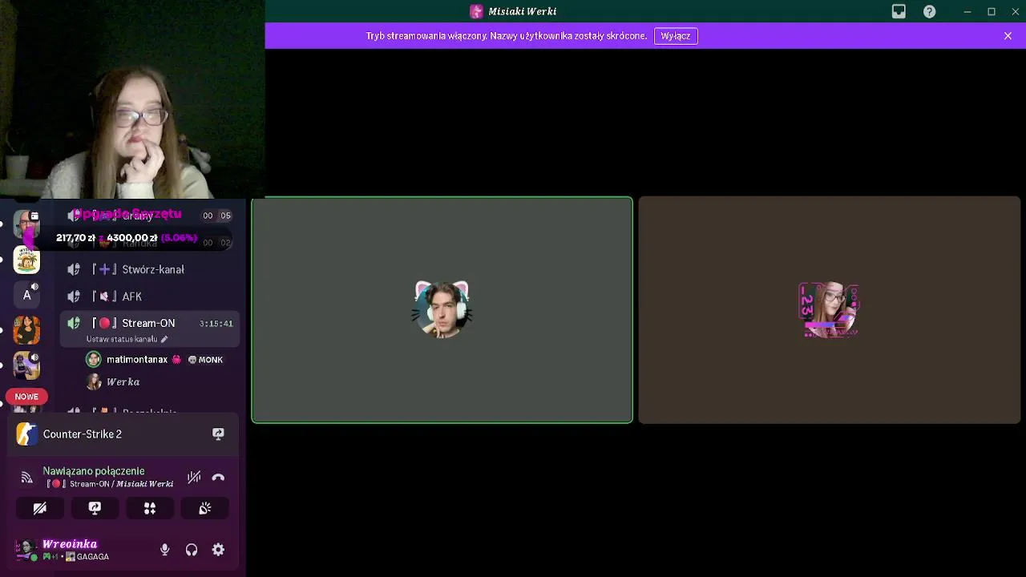This screenshot has width=1026, height=577.
Task: Join the AFK voice channel
Action: click(149, 297)
